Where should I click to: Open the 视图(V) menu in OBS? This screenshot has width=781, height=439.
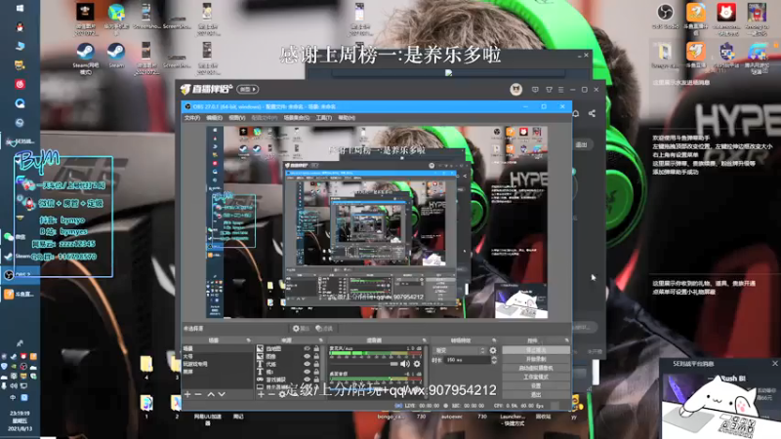click(x=237, y=118)
